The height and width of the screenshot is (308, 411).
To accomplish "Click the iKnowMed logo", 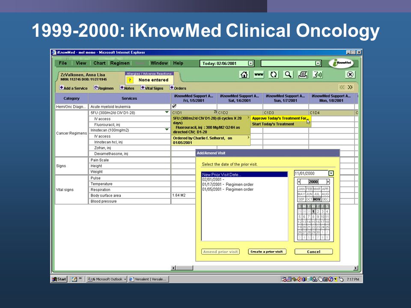I will pos(341,63).
